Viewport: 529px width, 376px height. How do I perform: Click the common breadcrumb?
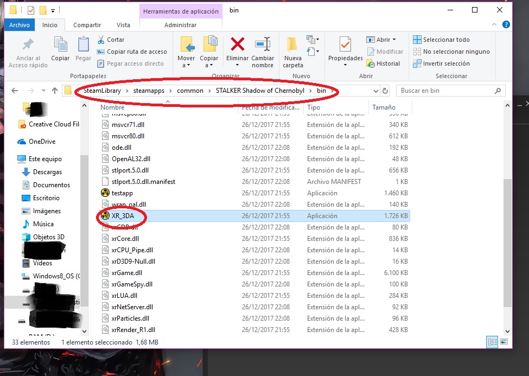click(190, 91)
